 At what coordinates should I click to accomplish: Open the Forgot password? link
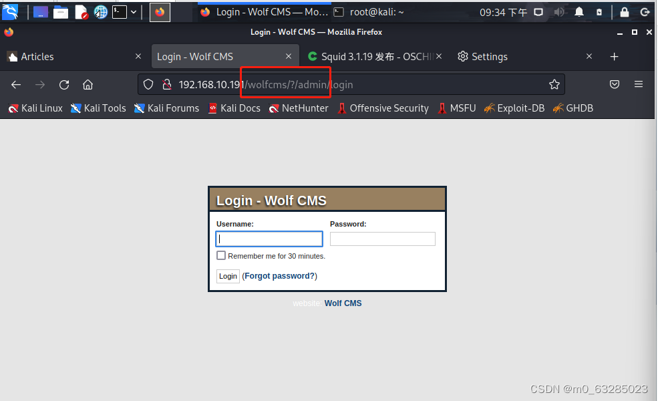[x=279, y=276]
